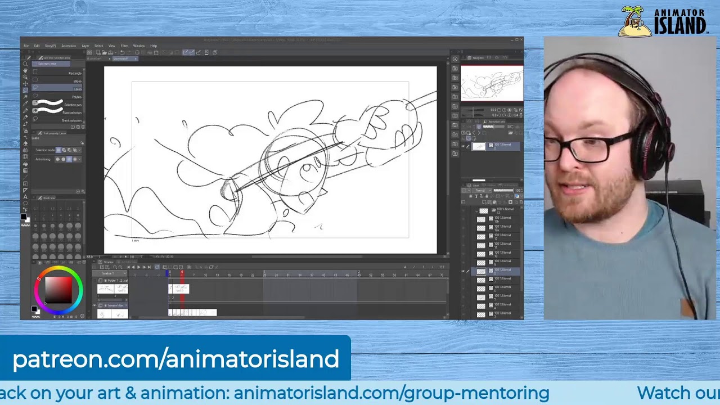Click patreon.com/animatorisland overlay link
The image size is (720, 405).
pyautogui.click(x=175, y=359)
